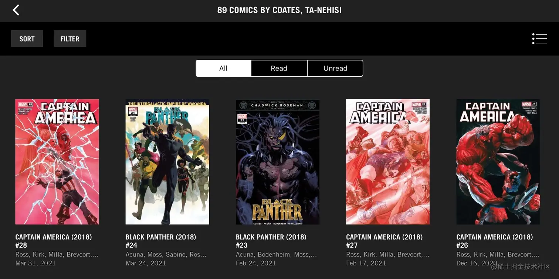Open the Filter options
Viewport: 559px width, 279px height.
[70, 39]
